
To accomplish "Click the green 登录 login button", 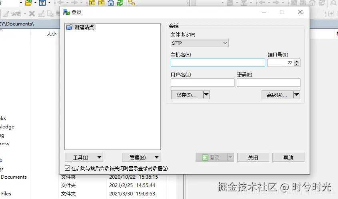I will [212, 158].
